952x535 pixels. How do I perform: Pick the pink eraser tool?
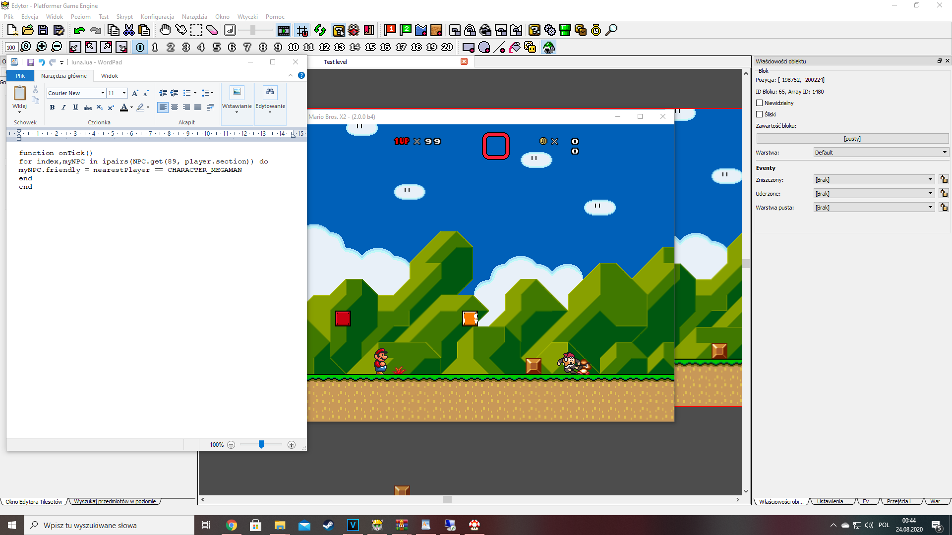click(212, 30)
